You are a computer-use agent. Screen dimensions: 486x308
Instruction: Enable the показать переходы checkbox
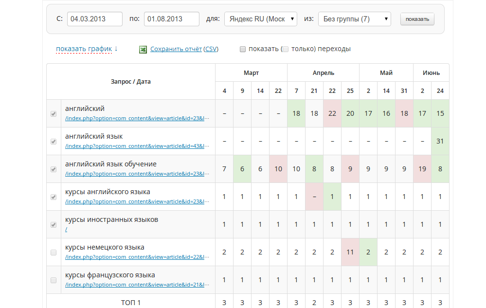[x=243, y=49]
